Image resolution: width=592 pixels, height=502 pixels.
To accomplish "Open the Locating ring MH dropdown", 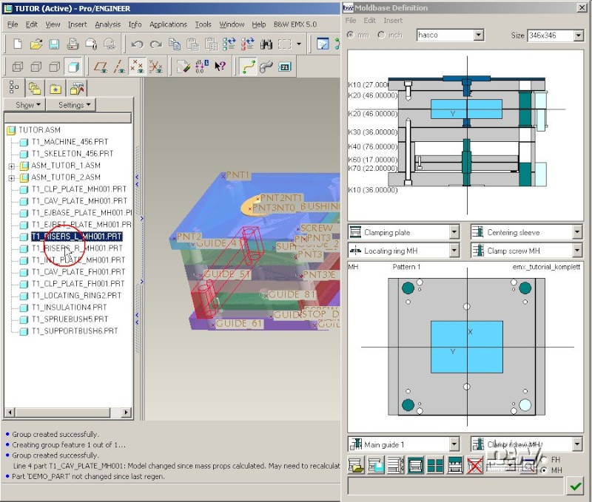I will pyautogui.click(x=454, y=251).
